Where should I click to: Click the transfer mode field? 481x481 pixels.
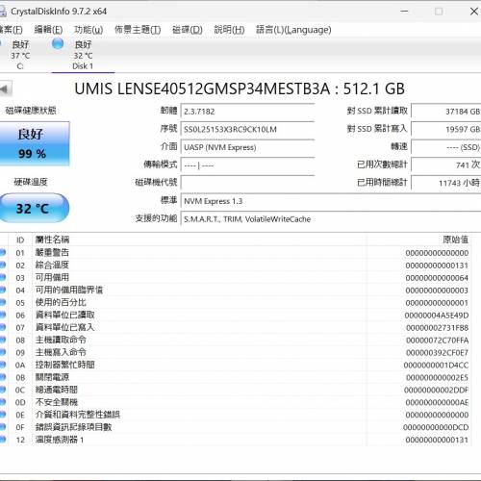(x=247, y=165)
